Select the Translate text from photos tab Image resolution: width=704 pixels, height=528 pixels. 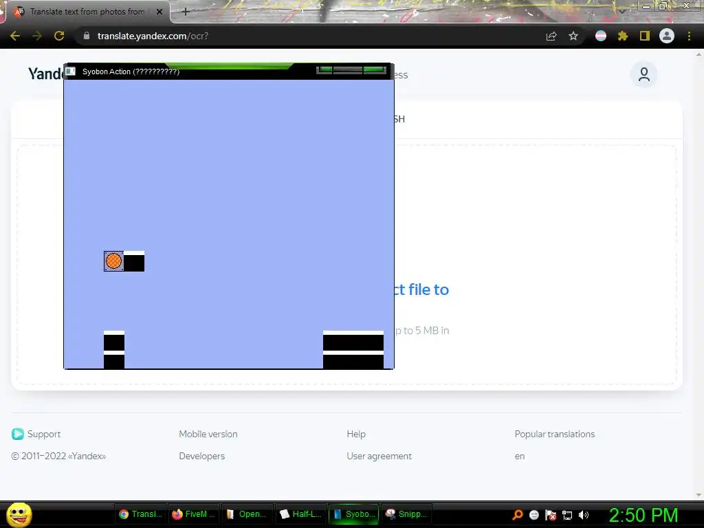tap(85, 12)
